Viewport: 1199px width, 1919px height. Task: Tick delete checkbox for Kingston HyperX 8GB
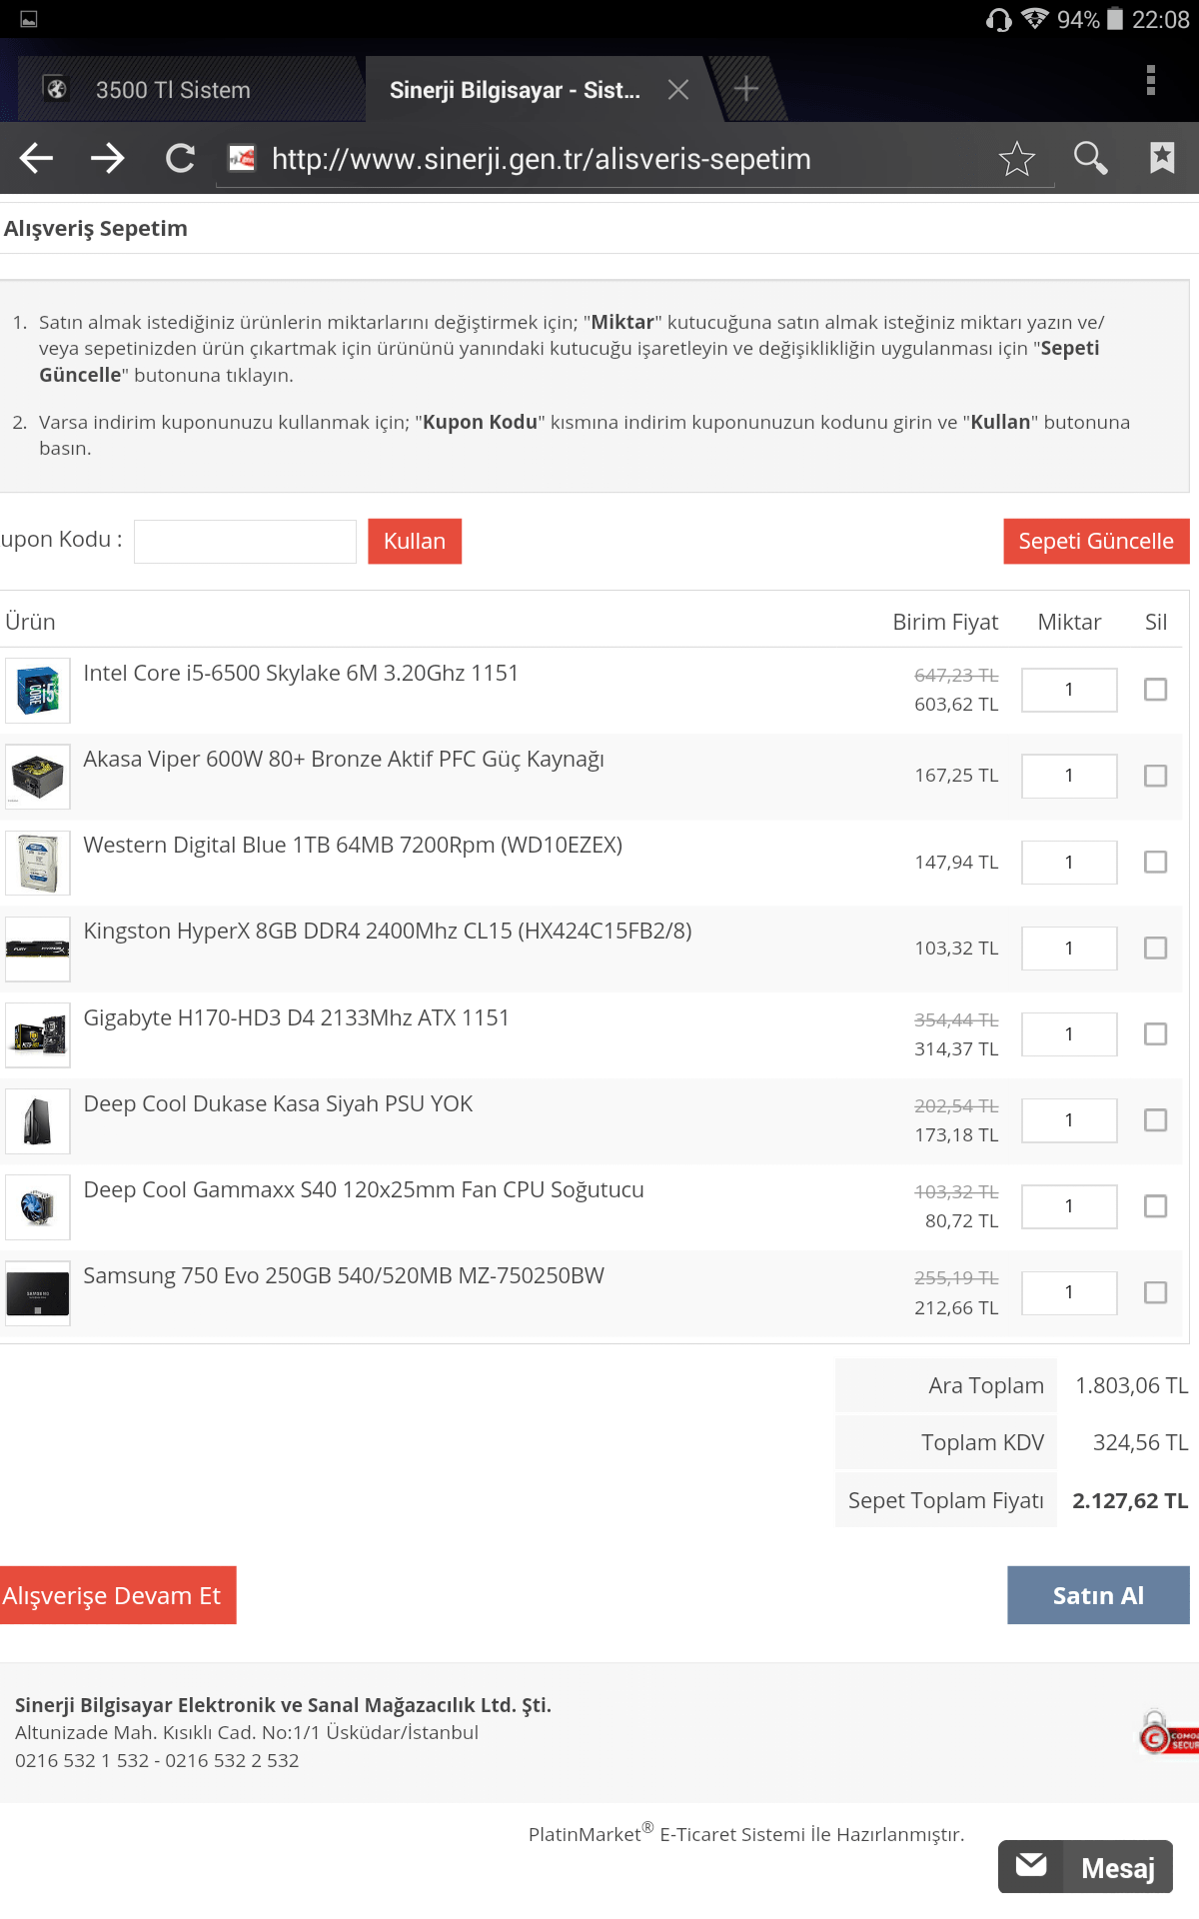1155,948
